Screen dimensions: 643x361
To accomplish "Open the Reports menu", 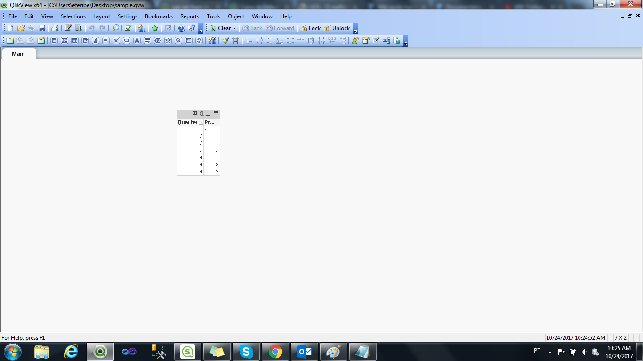I will 190,16.
